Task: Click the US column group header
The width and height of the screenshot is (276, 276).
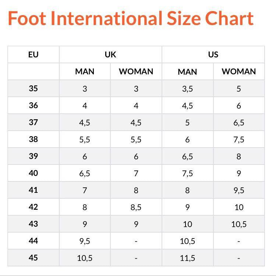Action: click(x=213, y=55)
